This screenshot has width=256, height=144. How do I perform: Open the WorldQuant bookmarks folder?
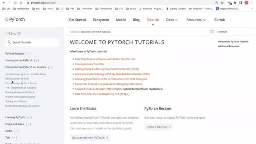(21, 9)
